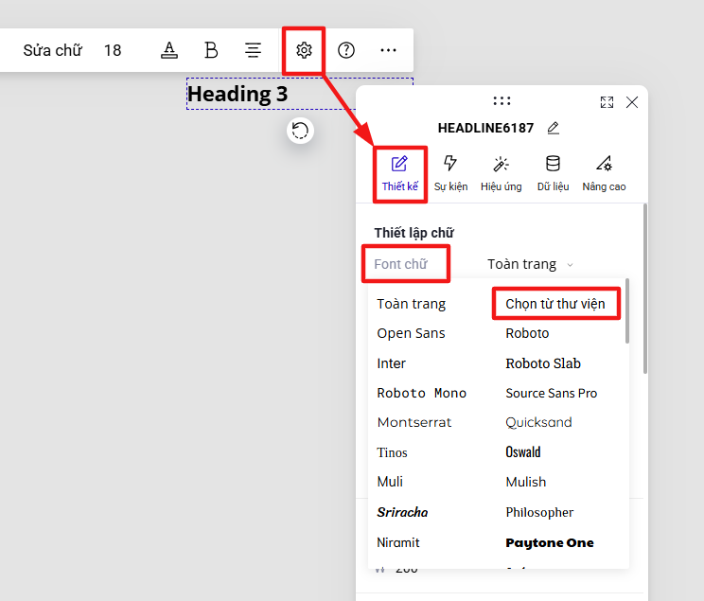
Task: Click the font size value 18
Action: 113,50
